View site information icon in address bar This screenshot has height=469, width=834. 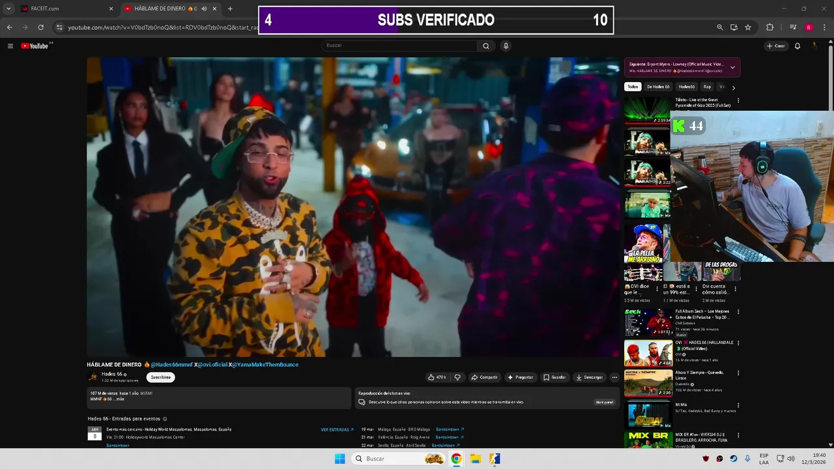[x=59, y=27]
